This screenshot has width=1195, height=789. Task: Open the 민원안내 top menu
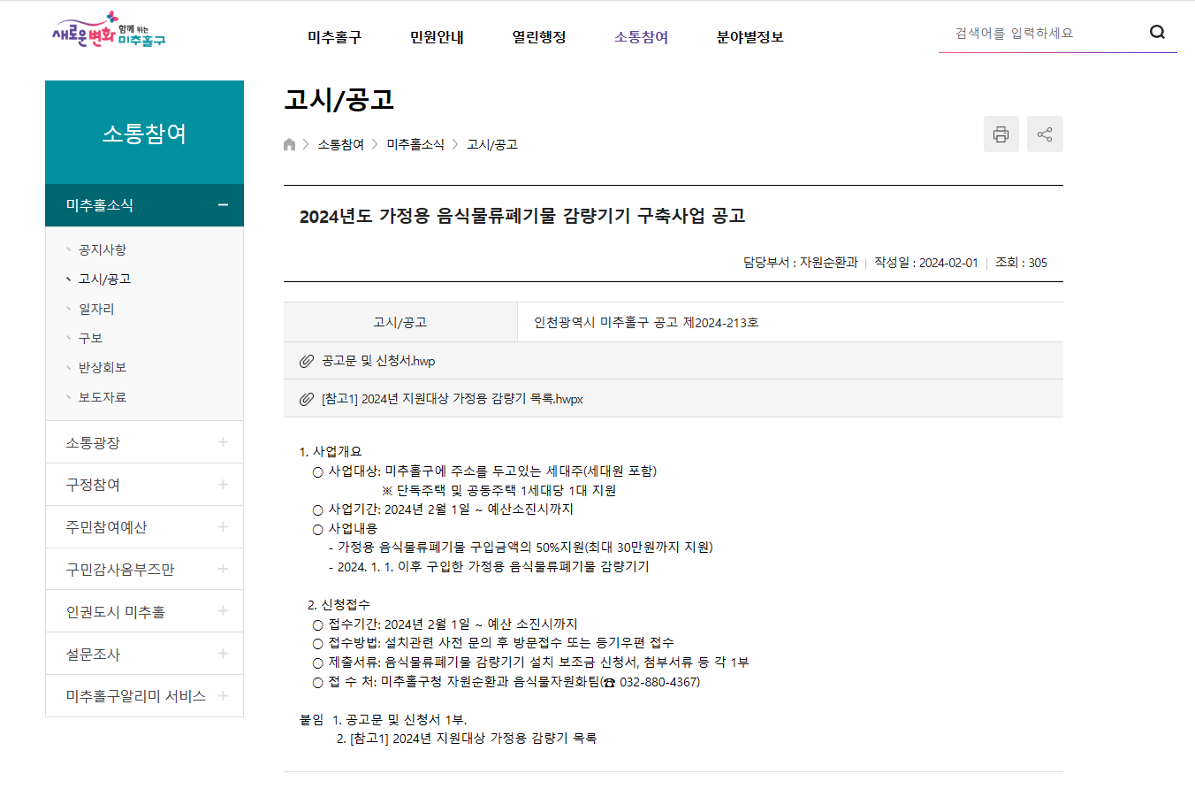pyautogui.click(x=437, y=37)
